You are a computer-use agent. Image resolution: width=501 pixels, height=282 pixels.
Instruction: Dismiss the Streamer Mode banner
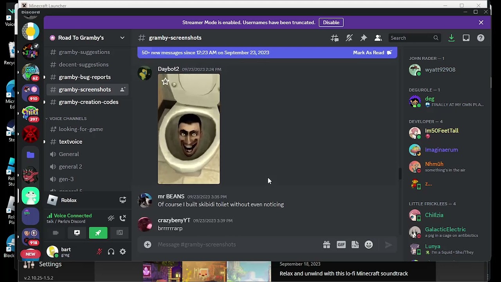(481, 22)
